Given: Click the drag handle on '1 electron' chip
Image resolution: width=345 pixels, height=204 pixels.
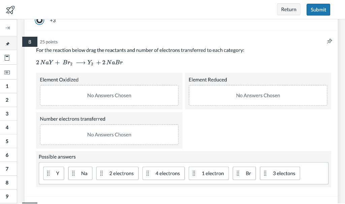Looking at the screenshot, I should pos(194,173).
